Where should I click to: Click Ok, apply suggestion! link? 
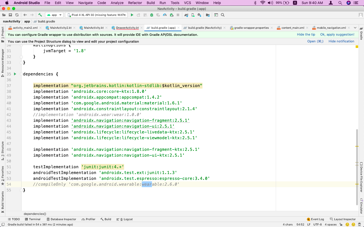click(337, 35)
